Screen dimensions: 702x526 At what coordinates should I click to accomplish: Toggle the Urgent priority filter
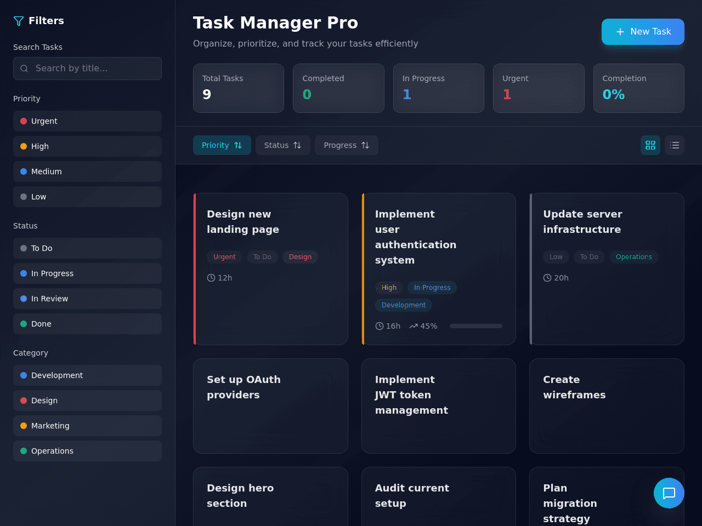(x=87, y=121)
